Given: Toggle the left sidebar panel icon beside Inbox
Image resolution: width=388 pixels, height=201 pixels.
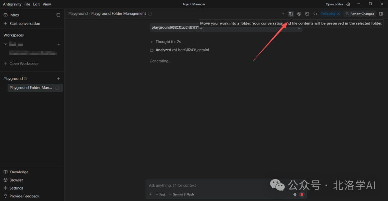Looking at the screenshot, I should point(59,15).
